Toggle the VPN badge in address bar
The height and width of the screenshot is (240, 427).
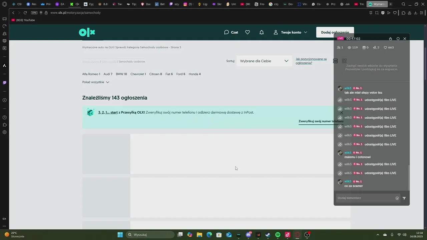tap(34, 13)
